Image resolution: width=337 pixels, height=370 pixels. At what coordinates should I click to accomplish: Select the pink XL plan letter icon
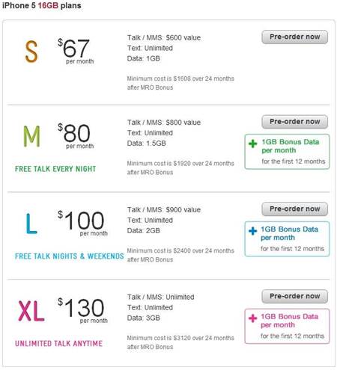tap(31, 311)
